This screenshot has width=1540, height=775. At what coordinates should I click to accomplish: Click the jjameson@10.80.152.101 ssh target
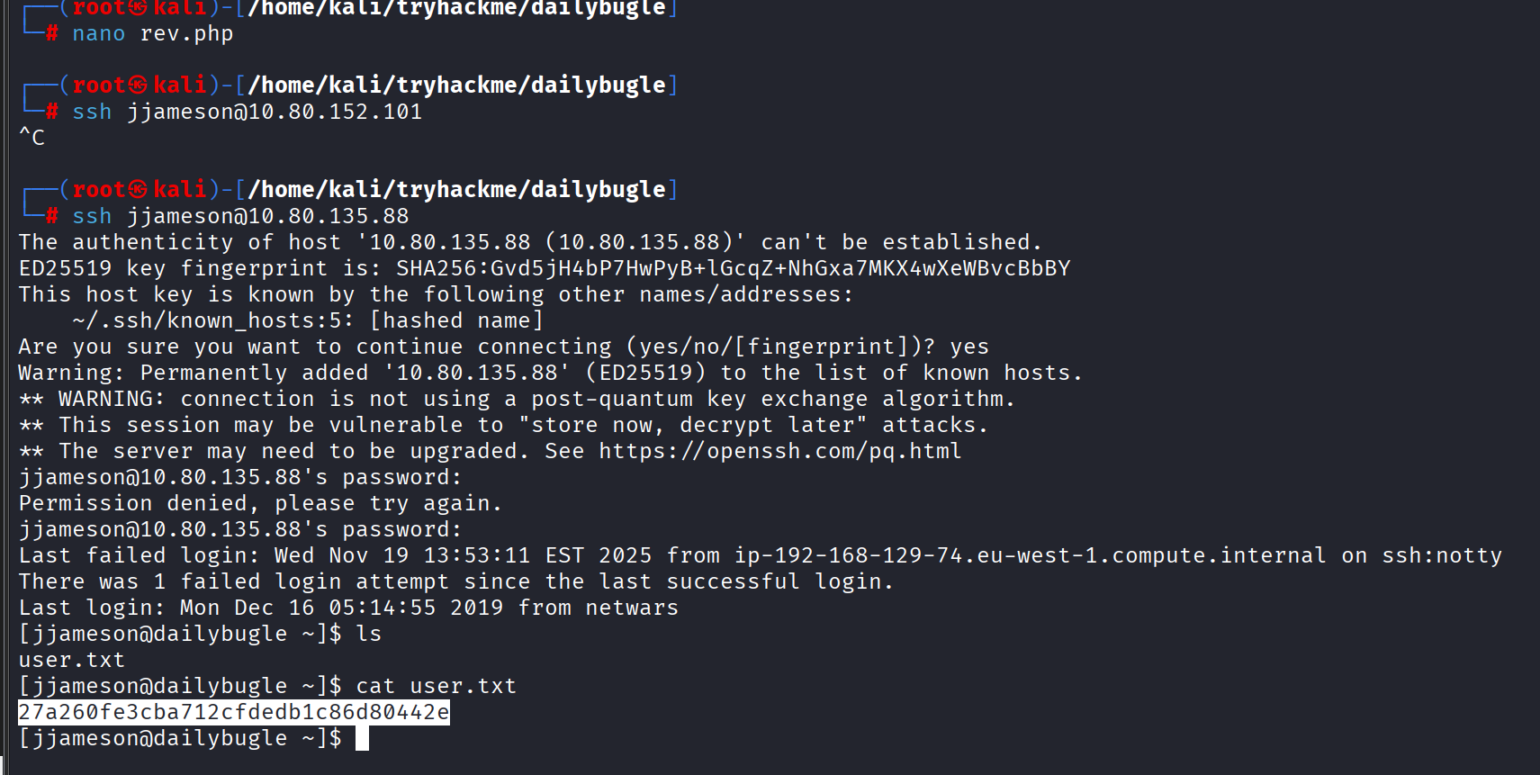tap(275, 112)
